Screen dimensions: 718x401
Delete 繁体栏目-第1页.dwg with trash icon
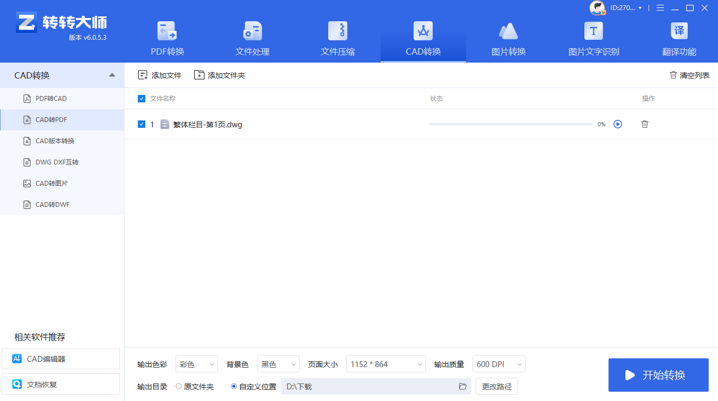[x=644, y=124]
